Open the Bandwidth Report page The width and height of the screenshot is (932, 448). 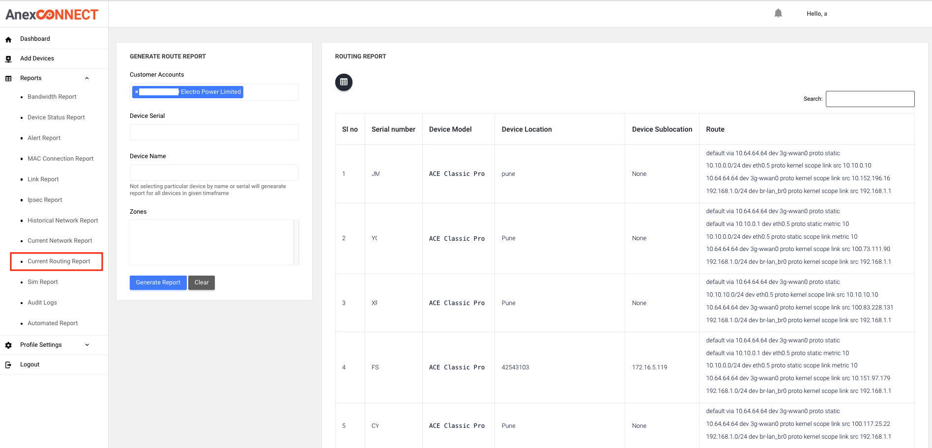coord(52,97)
